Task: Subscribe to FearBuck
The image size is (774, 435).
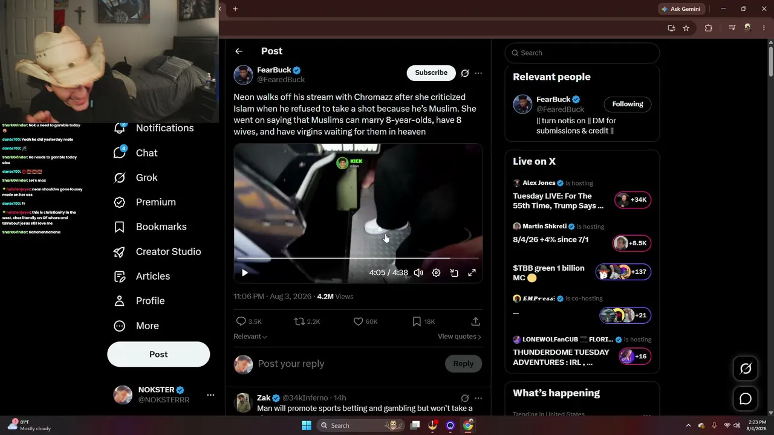Action: point(431,73)
